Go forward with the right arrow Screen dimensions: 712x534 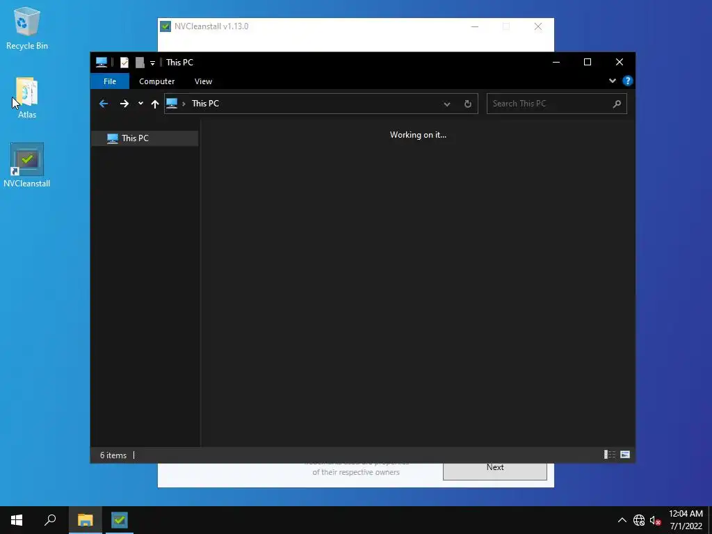tap(124, 104)
